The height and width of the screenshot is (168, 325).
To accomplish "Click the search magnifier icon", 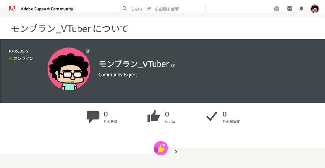I will click(125, 9).
